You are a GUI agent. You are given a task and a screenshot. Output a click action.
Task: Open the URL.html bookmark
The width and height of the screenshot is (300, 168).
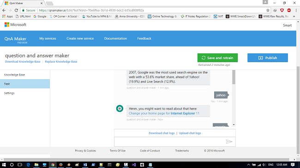click(23, 17)
